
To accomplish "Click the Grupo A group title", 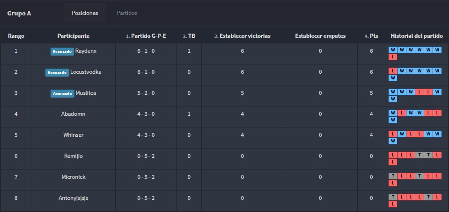I will 19,13.
